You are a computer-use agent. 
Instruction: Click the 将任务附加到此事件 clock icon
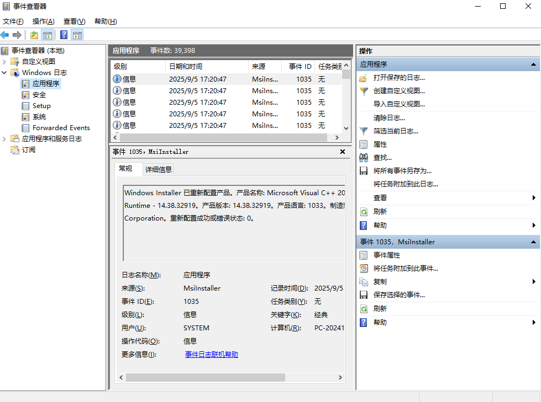tap(363, 269)
